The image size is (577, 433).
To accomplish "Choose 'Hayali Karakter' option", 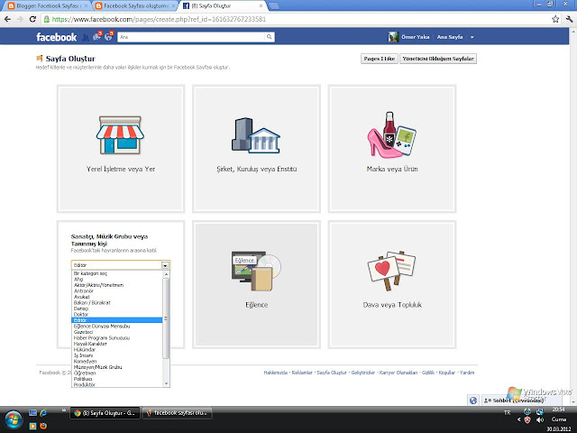I will [116, 344].
